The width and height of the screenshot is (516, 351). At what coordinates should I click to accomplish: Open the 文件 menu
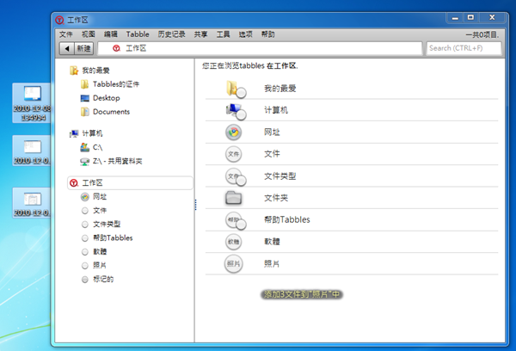click(x=66, y=34)
